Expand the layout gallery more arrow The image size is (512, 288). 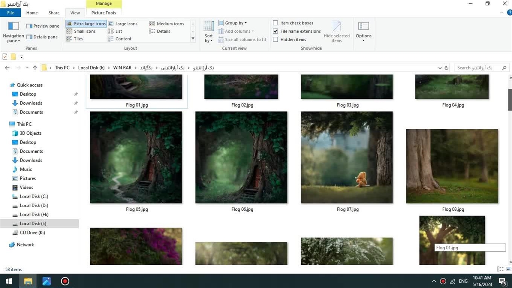point(193,39)
